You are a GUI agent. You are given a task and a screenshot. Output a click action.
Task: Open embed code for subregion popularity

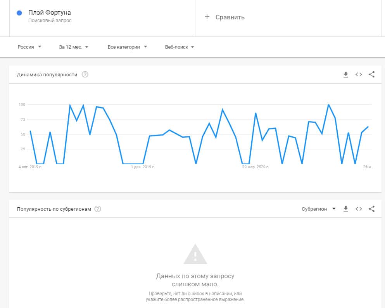[359, 209]
